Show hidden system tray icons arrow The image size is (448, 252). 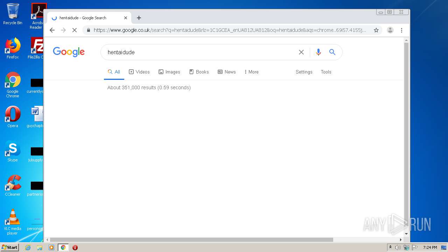coord(390,247)
